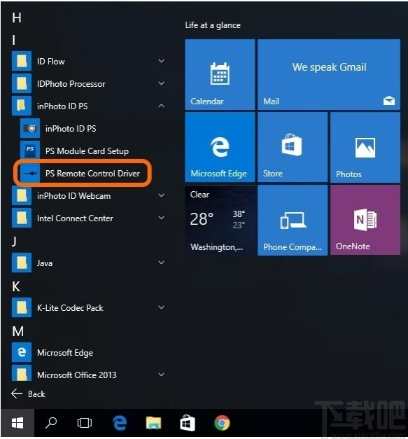Launch Edge from the taskbar
The image size is (408, 439).
point(120,423)
